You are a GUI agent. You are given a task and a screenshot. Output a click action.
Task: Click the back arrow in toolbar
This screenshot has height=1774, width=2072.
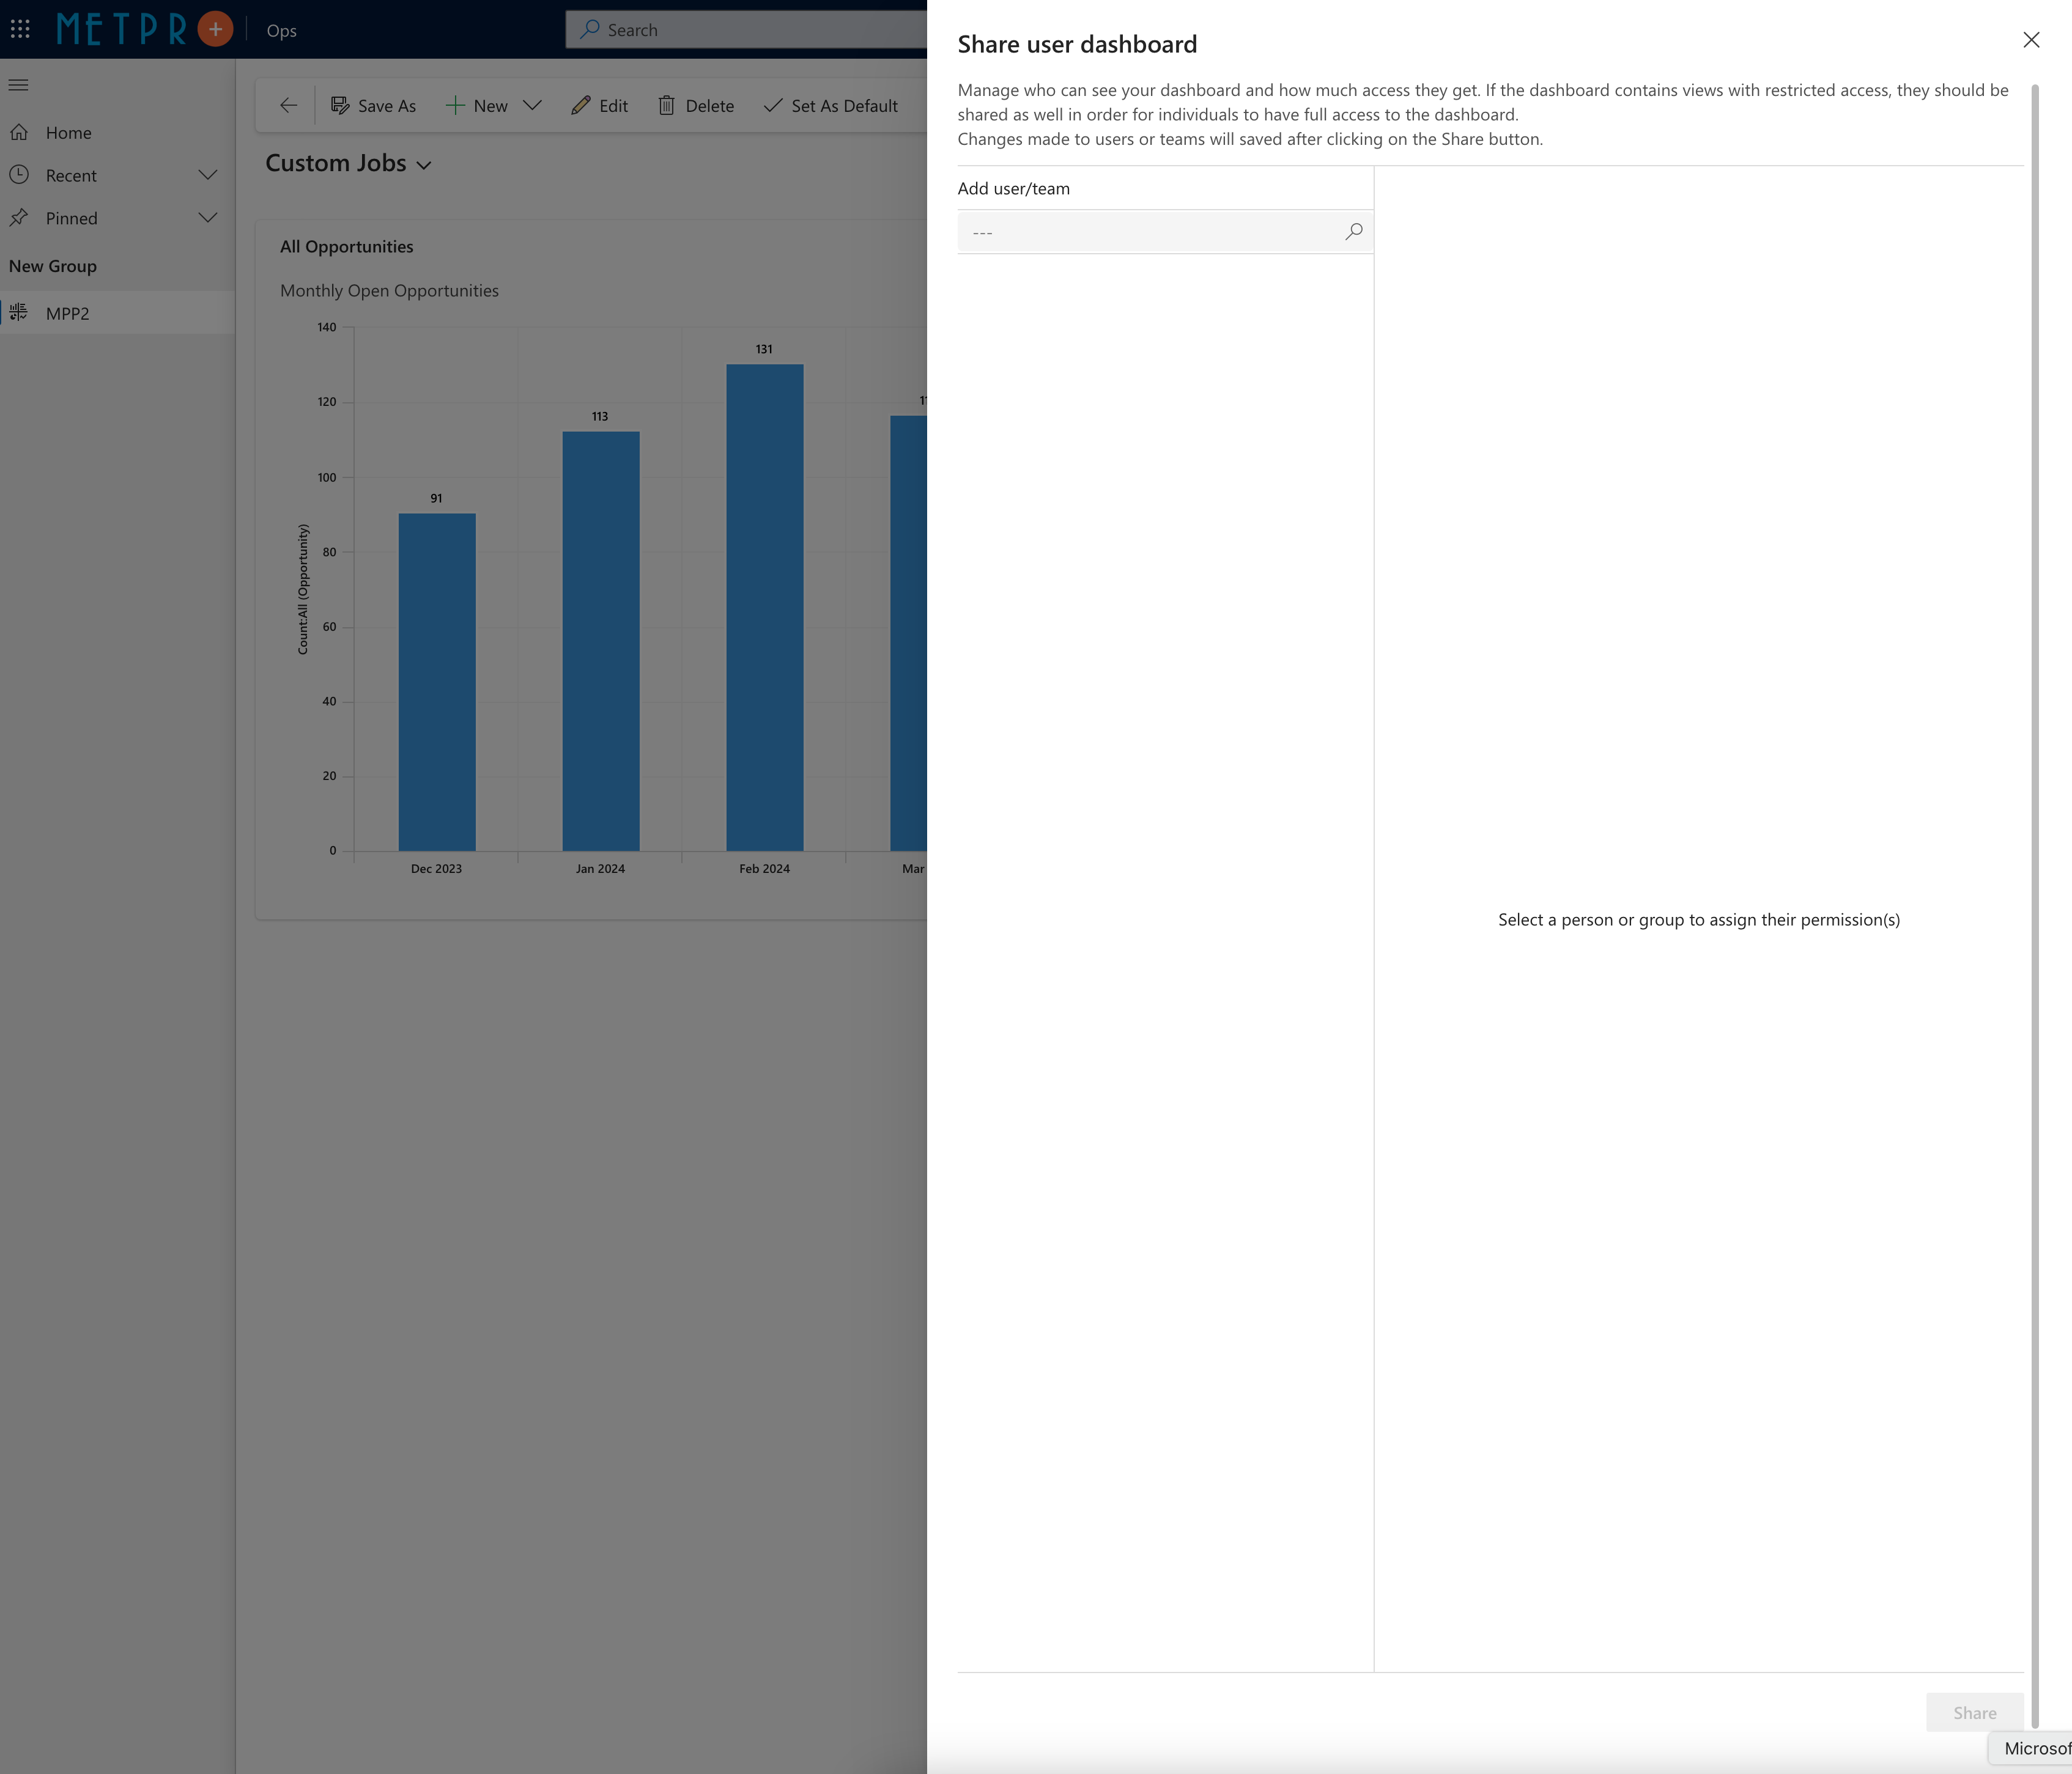click(288, 106)
